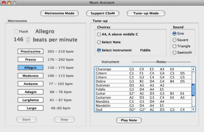The height and width of the screenshot is (132, 204).
Task: Select the A4, A above middle C option
Action: pos(99,34)
